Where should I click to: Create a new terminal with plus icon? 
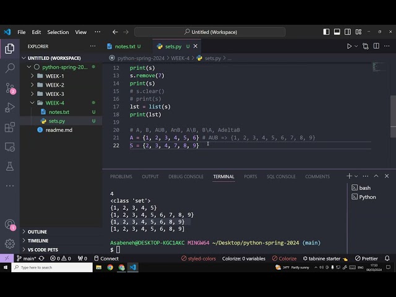point(349,176)
